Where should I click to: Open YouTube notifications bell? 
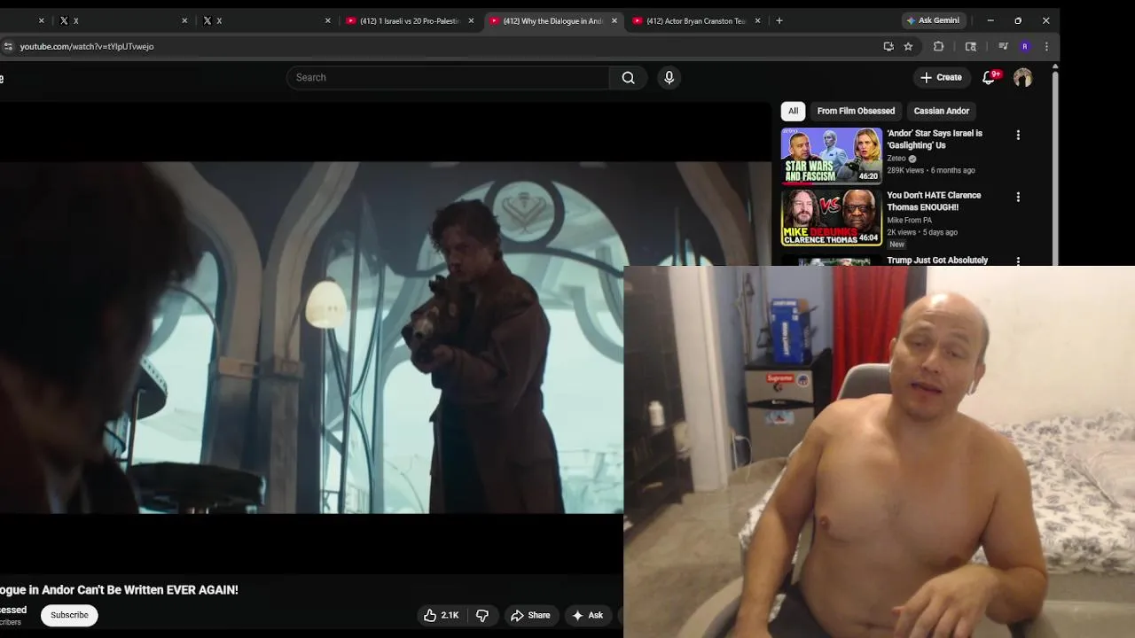pyautogui.click(x=989, y=78)
